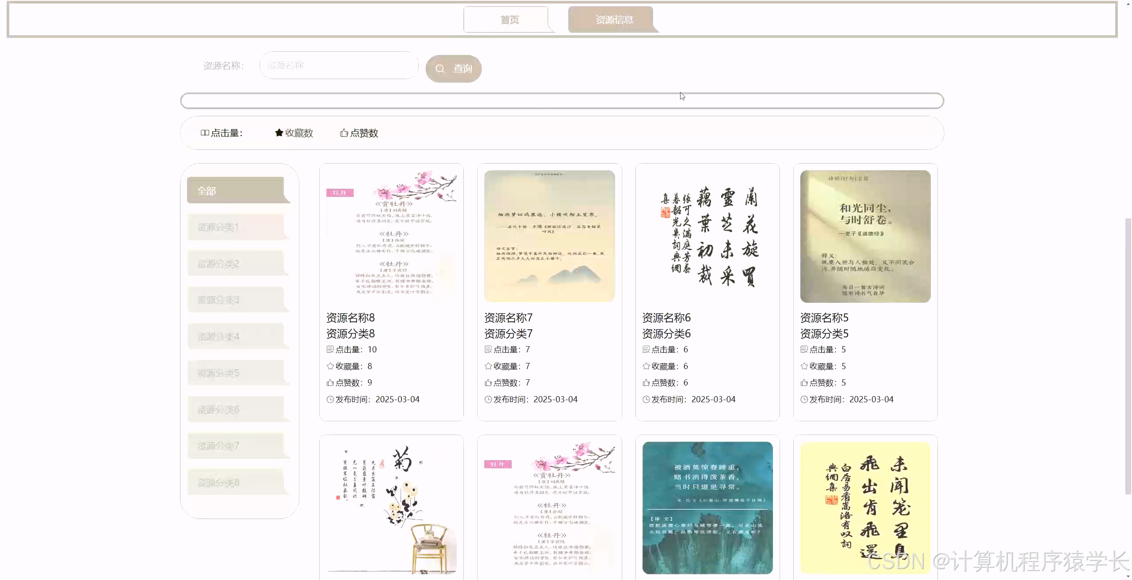The image size is (1132, 580).
Task: Click the thumbs-up icon on 资源名称8 card
Action: click(330, 382)
